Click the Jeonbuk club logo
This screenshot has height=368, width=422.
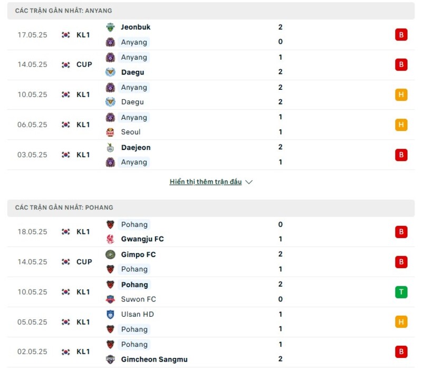click(111, 27)
